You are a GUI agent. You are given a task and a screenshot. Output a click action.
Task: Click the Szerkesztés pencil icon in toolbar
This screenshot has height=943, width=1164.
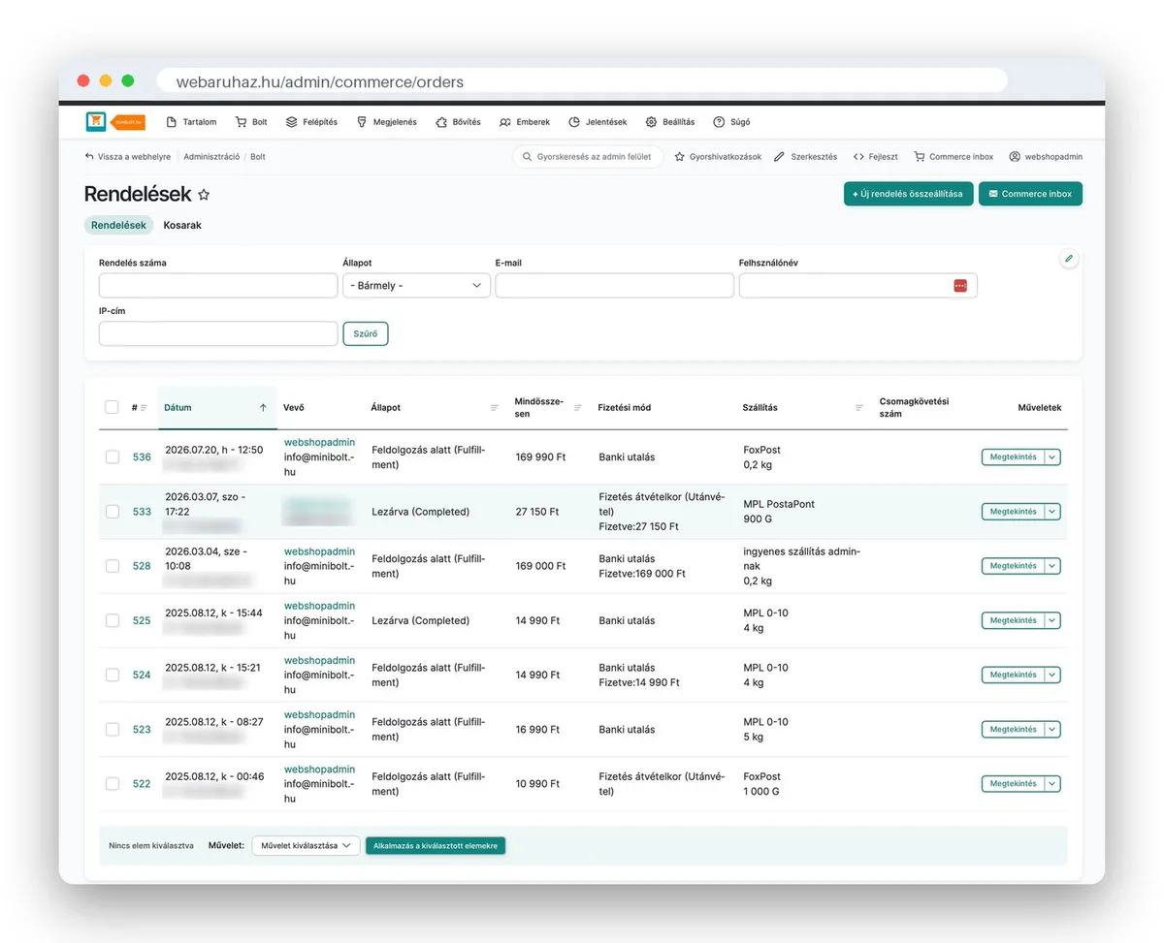(779, 156)
